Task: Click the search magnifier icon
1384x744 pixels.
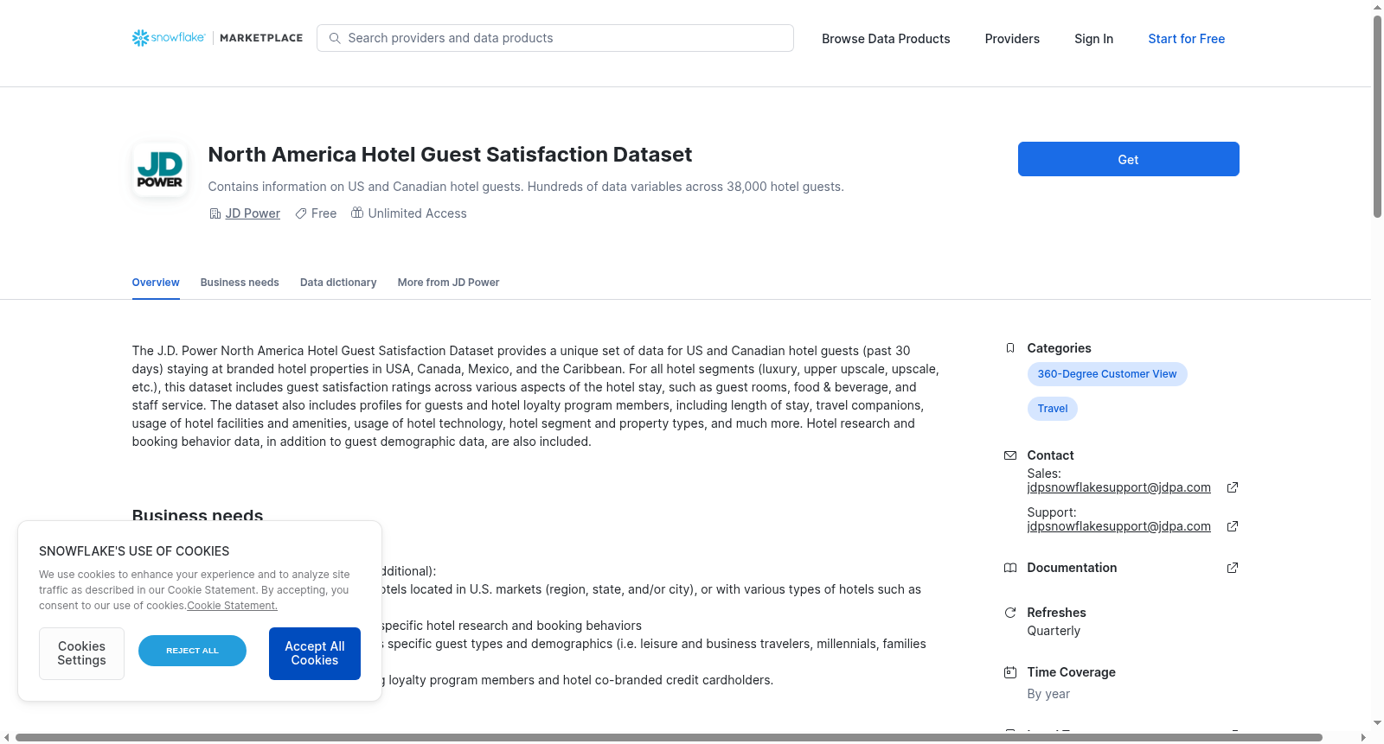Action: click(x=335, y=38)
